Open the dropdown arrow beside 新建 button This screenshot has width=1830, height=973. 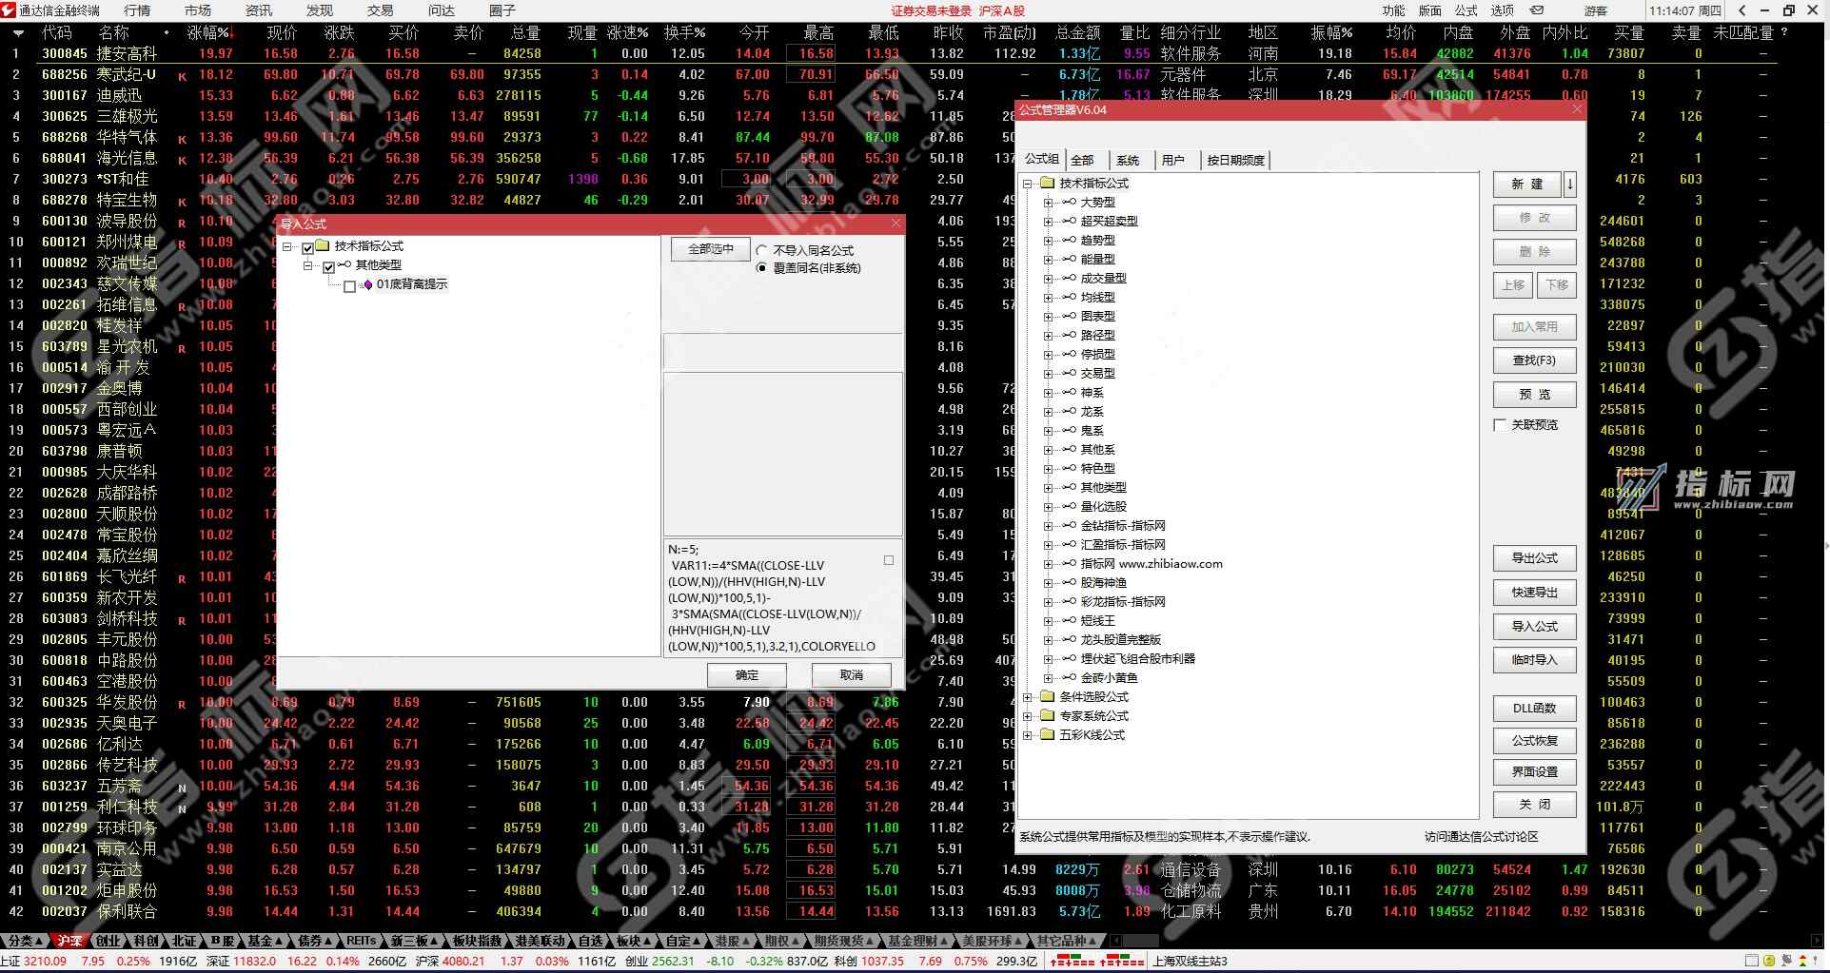[x=1569, y=185]
